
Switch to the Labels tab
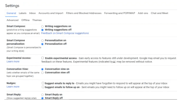tap(23, 13)
